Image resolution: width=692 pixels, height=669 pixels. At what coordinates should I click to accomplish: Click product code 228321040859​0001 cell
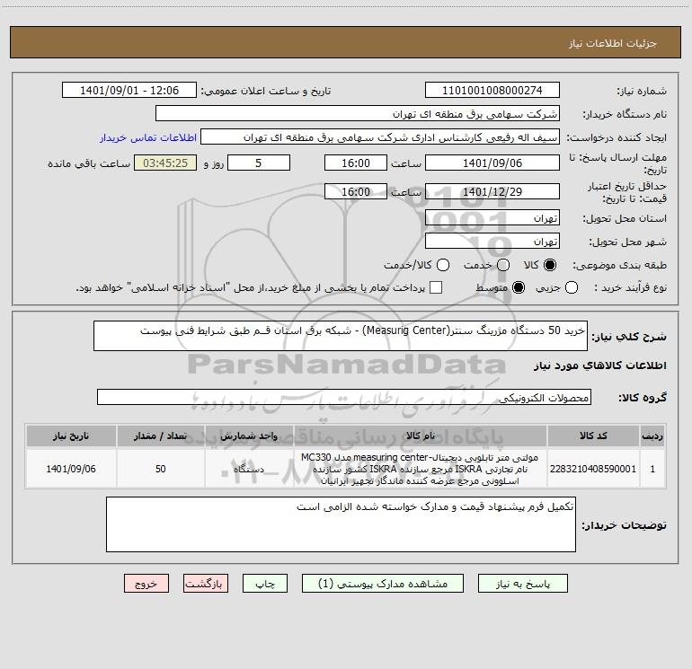point(593,469)
